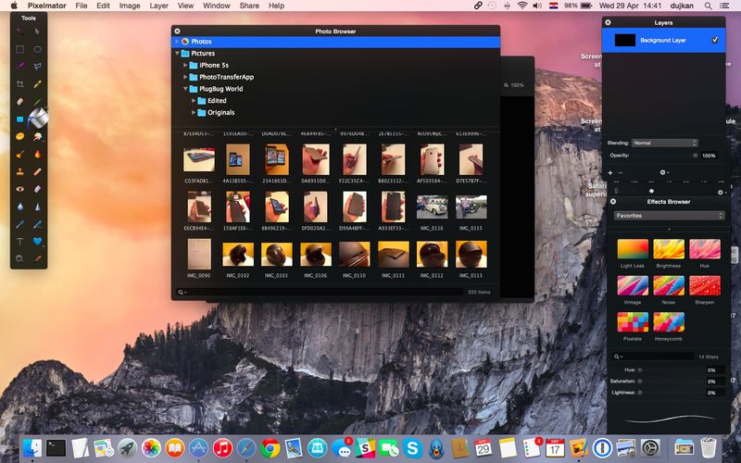
Task: Apply the Brightness effect
Action: (x=668, y=249)
